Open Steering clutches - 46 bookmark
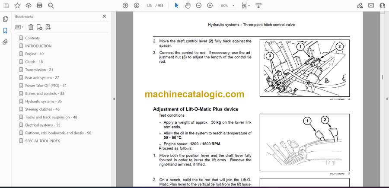 click(42, 109)
